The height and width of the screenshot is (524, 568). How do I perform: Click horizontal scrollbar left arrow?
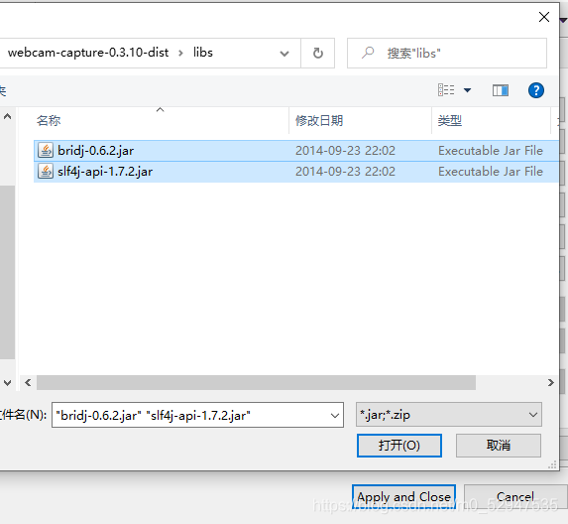[x=28, y=382]
